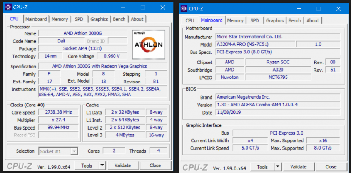Open Mainboard tab in left CPU-Z window
Image resolution: width=351 pixels, height=173 pixels.
tap(36, 19)
